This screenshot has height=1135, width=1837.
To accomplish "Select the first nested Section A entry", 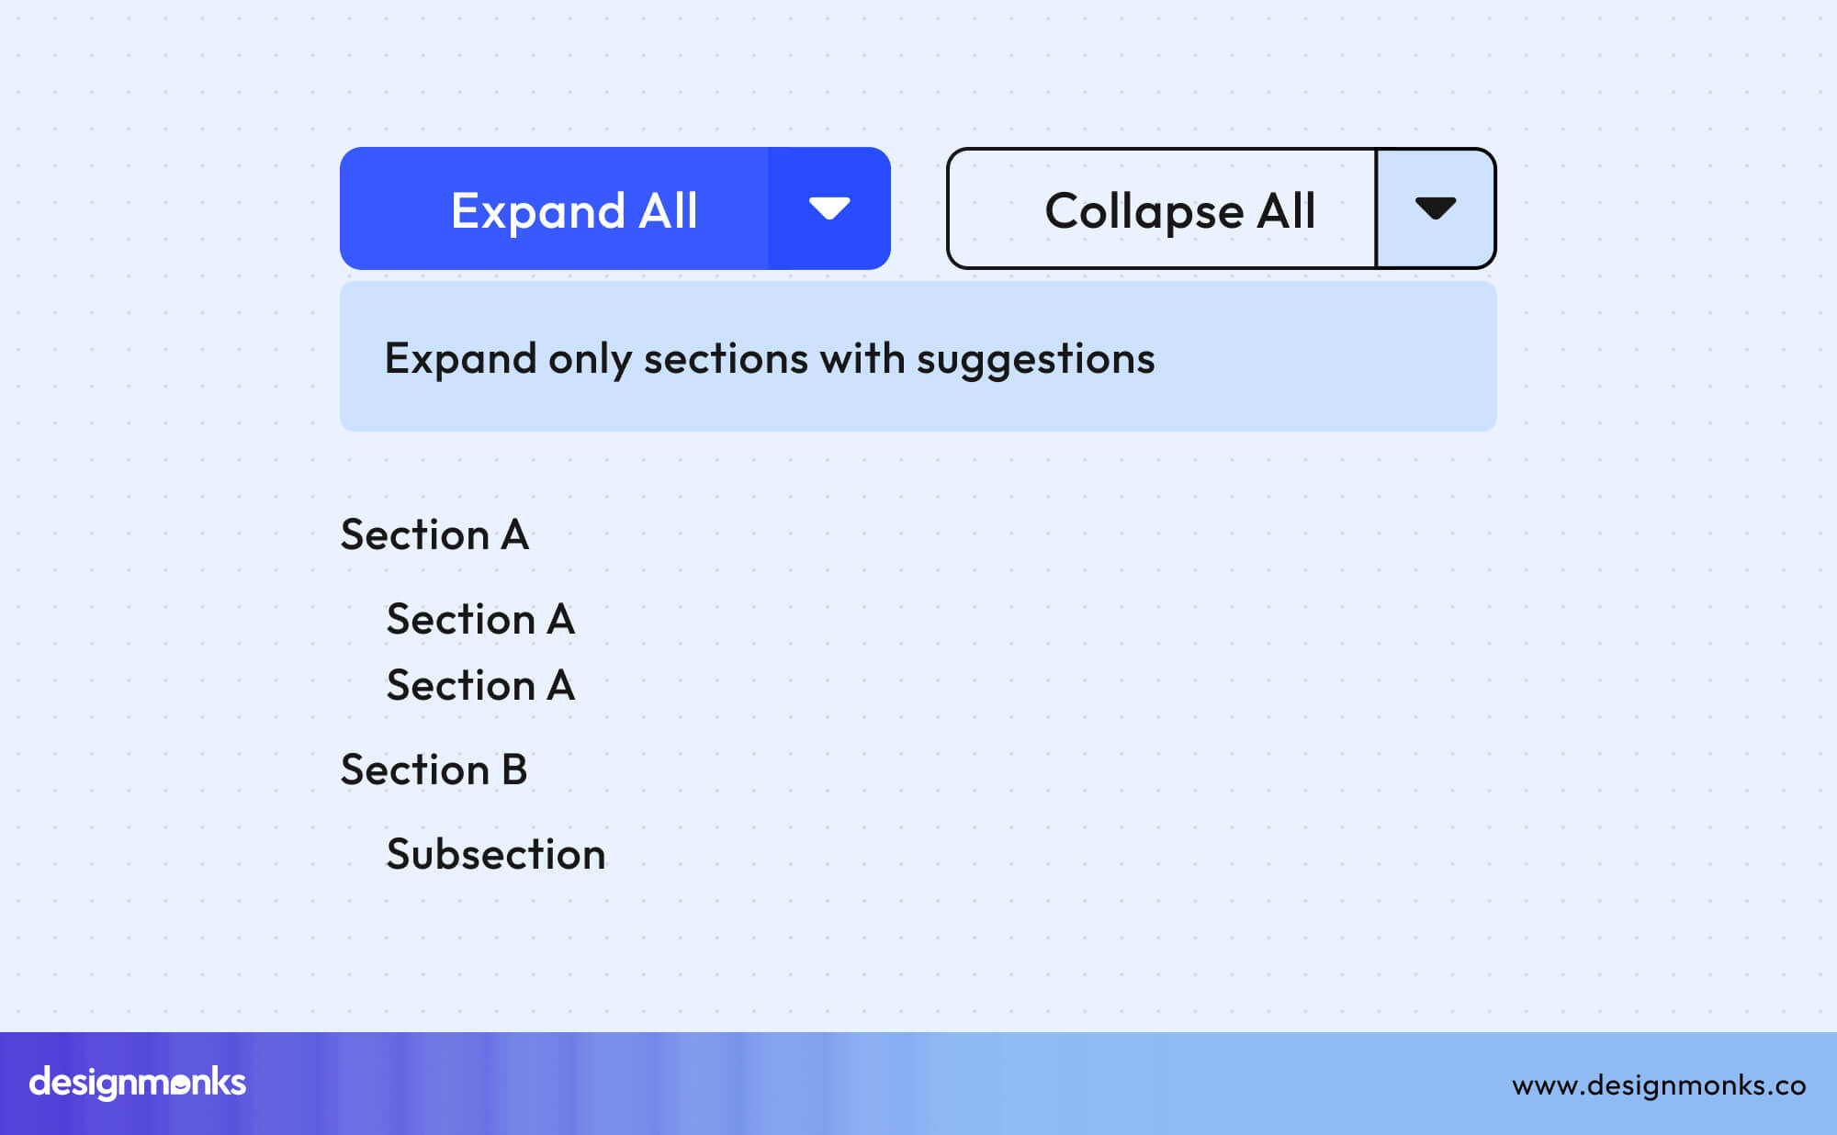I will point(481,620).
